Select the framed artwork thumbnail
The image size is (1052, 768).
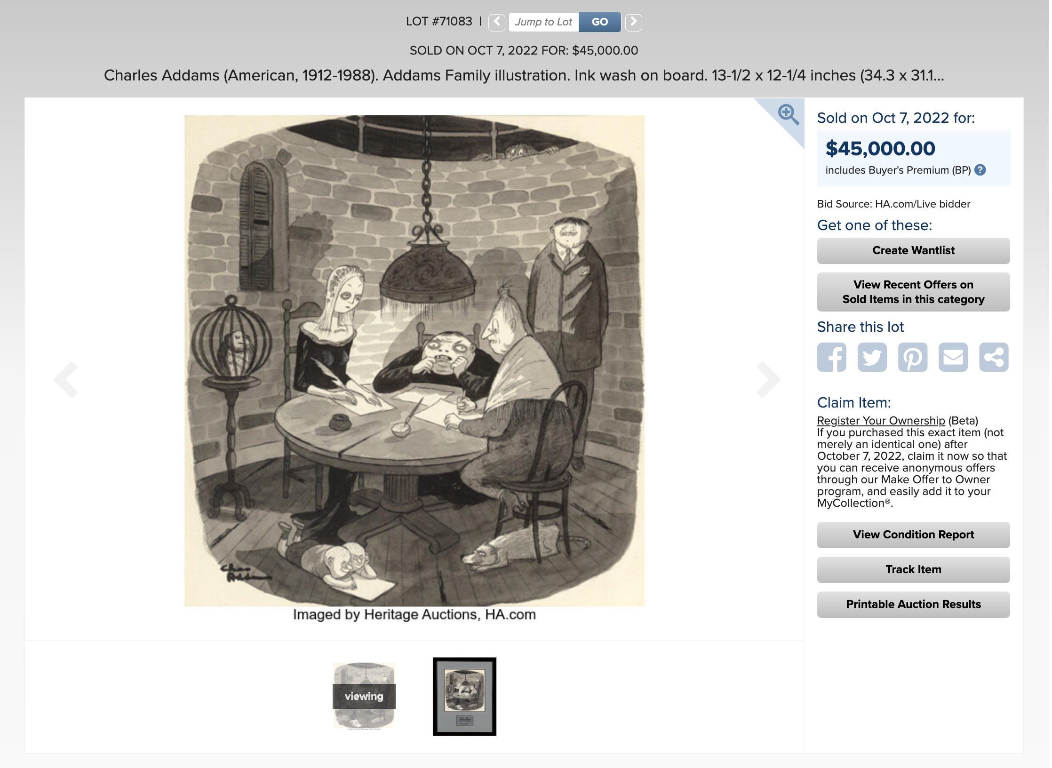pos(464,696)
